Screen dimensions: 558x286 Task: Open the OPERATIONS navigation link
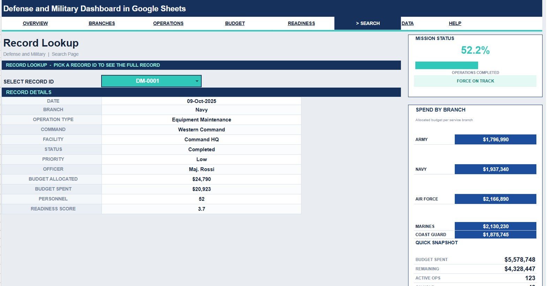click(168, 23)
